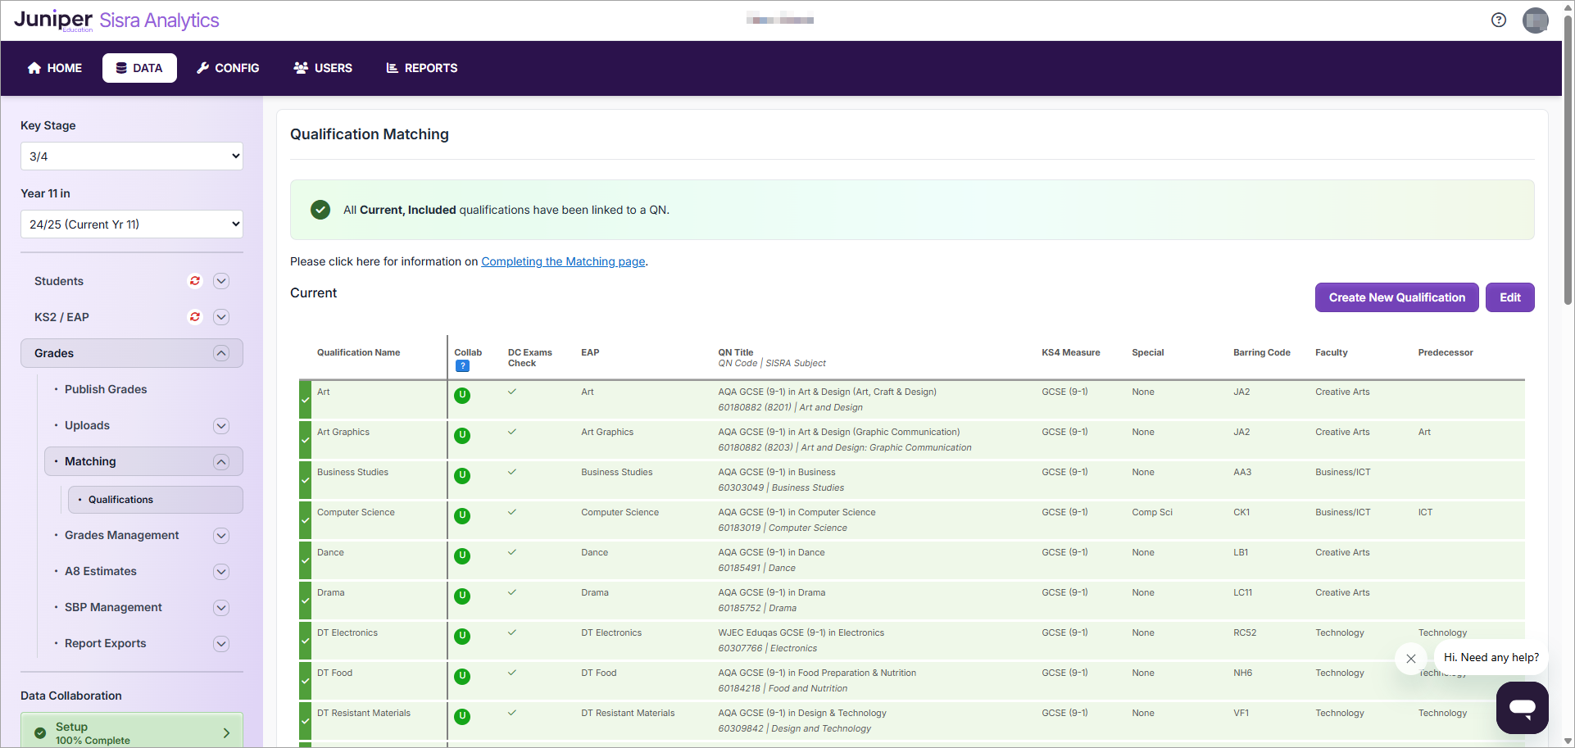
Task: Refresh the KS2 / EAP section
Action: click(x=195, y=317)
